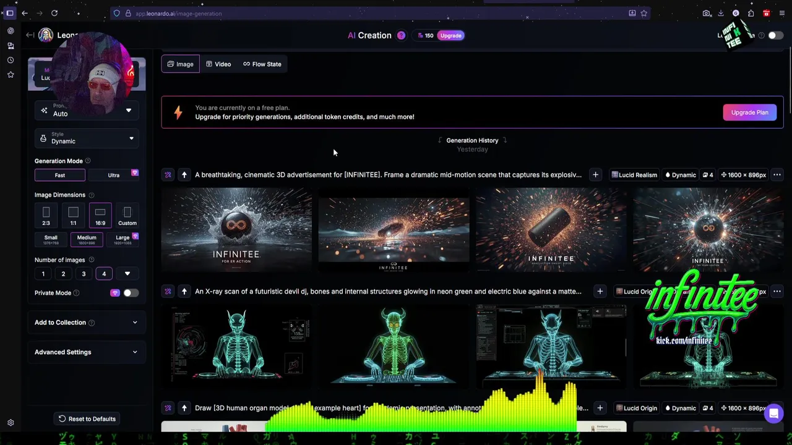Open three-dot menu for INFINITEE advertisement generation
Viewport: 792px width, 445px height.
click(777, 175)
